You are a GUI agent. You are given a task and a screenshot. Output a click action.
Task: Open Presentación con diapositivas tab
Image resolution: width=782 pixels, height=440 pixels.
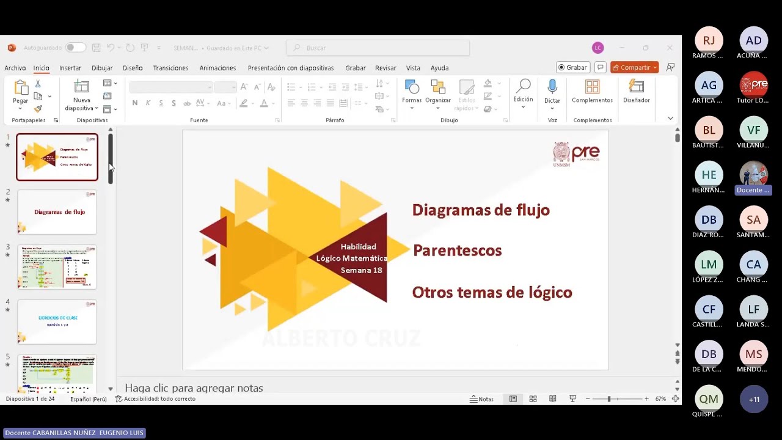coord(291,68)
